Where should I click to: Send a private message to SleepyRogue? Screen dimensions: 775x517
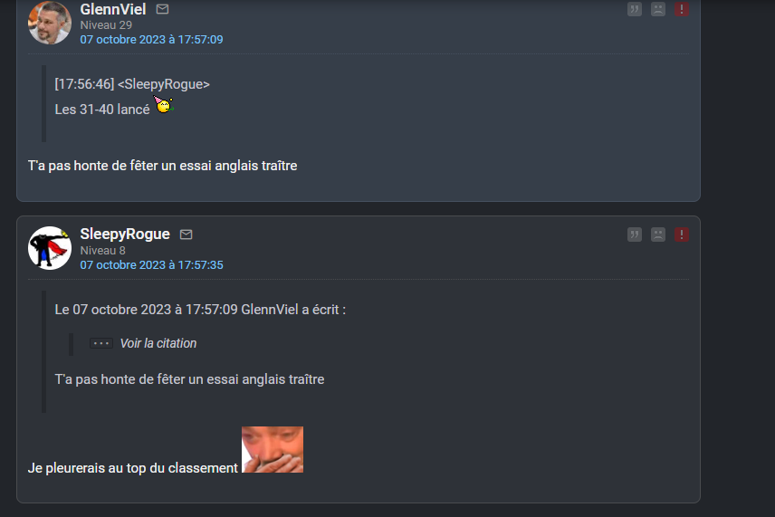coord(186,235)
